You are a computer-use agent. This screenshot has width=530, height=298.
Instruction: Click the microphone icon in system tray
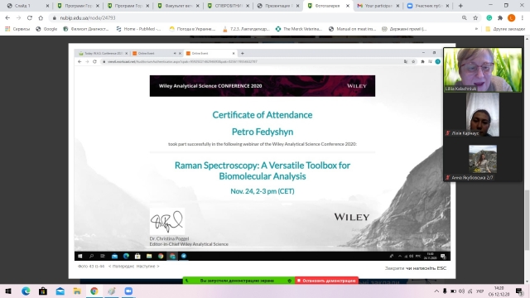[445, 291]
